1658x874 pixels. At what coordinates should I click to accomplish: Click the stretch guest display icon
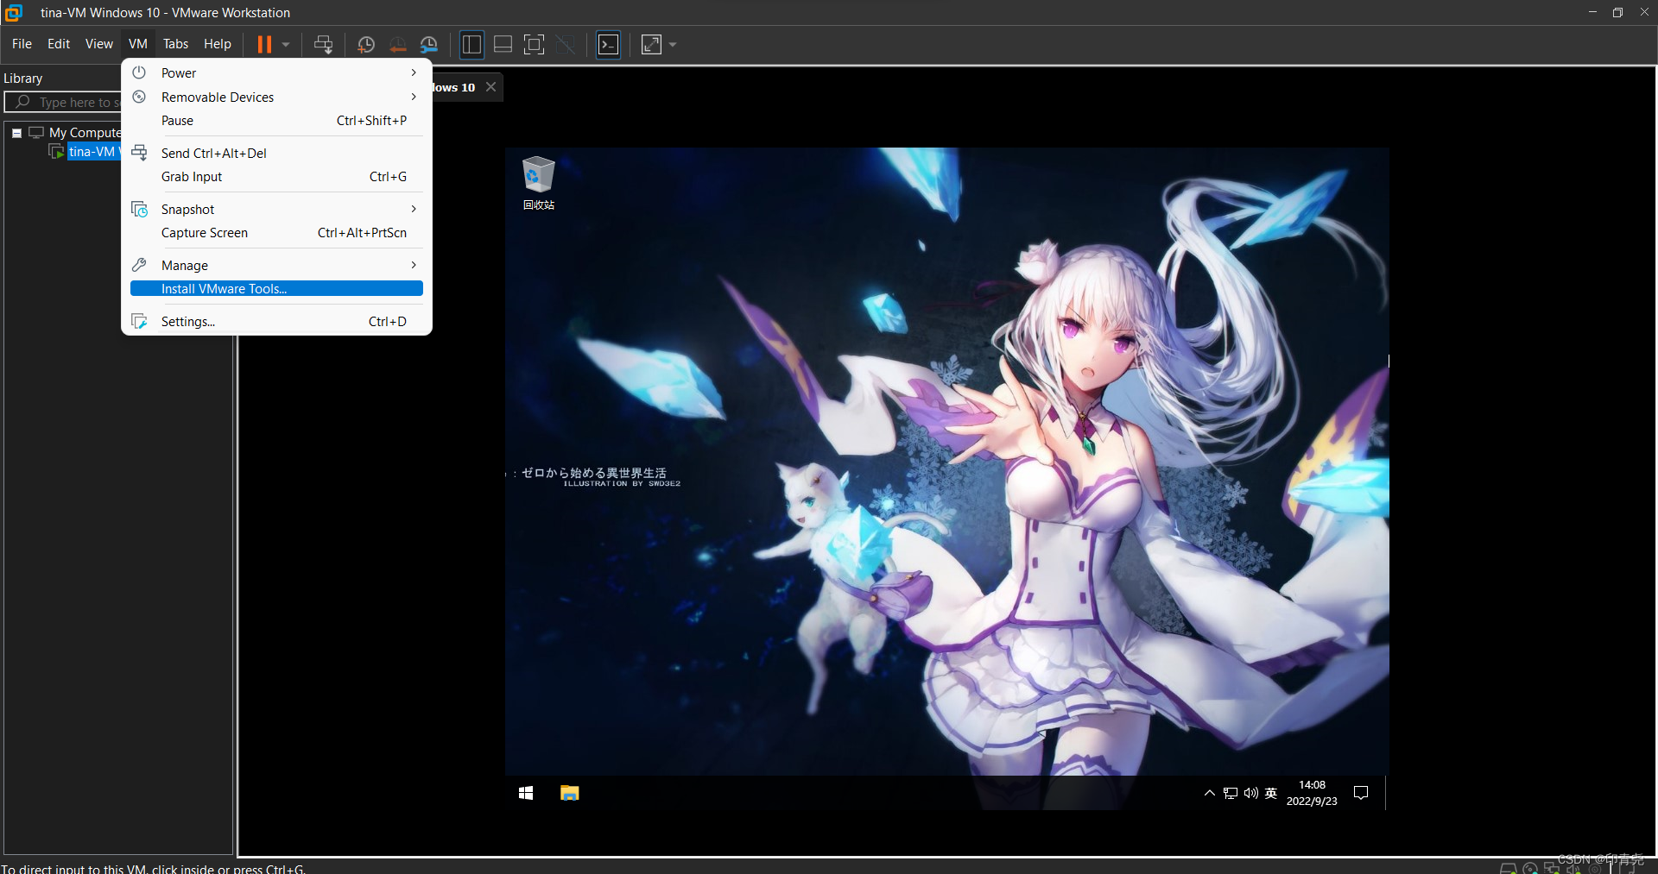click(651, 44)
